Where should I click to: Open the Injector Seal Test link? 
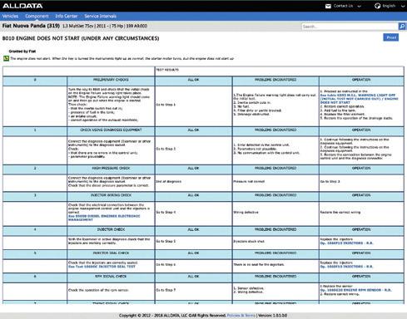click(102, 267)
